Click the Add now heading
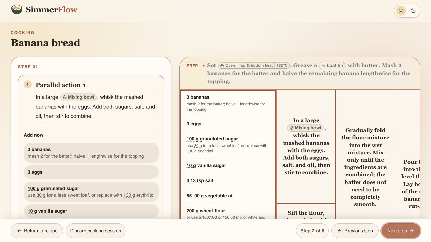Viewport: 431px width, 242px height. pyautogui.click(x=33, y=135)
